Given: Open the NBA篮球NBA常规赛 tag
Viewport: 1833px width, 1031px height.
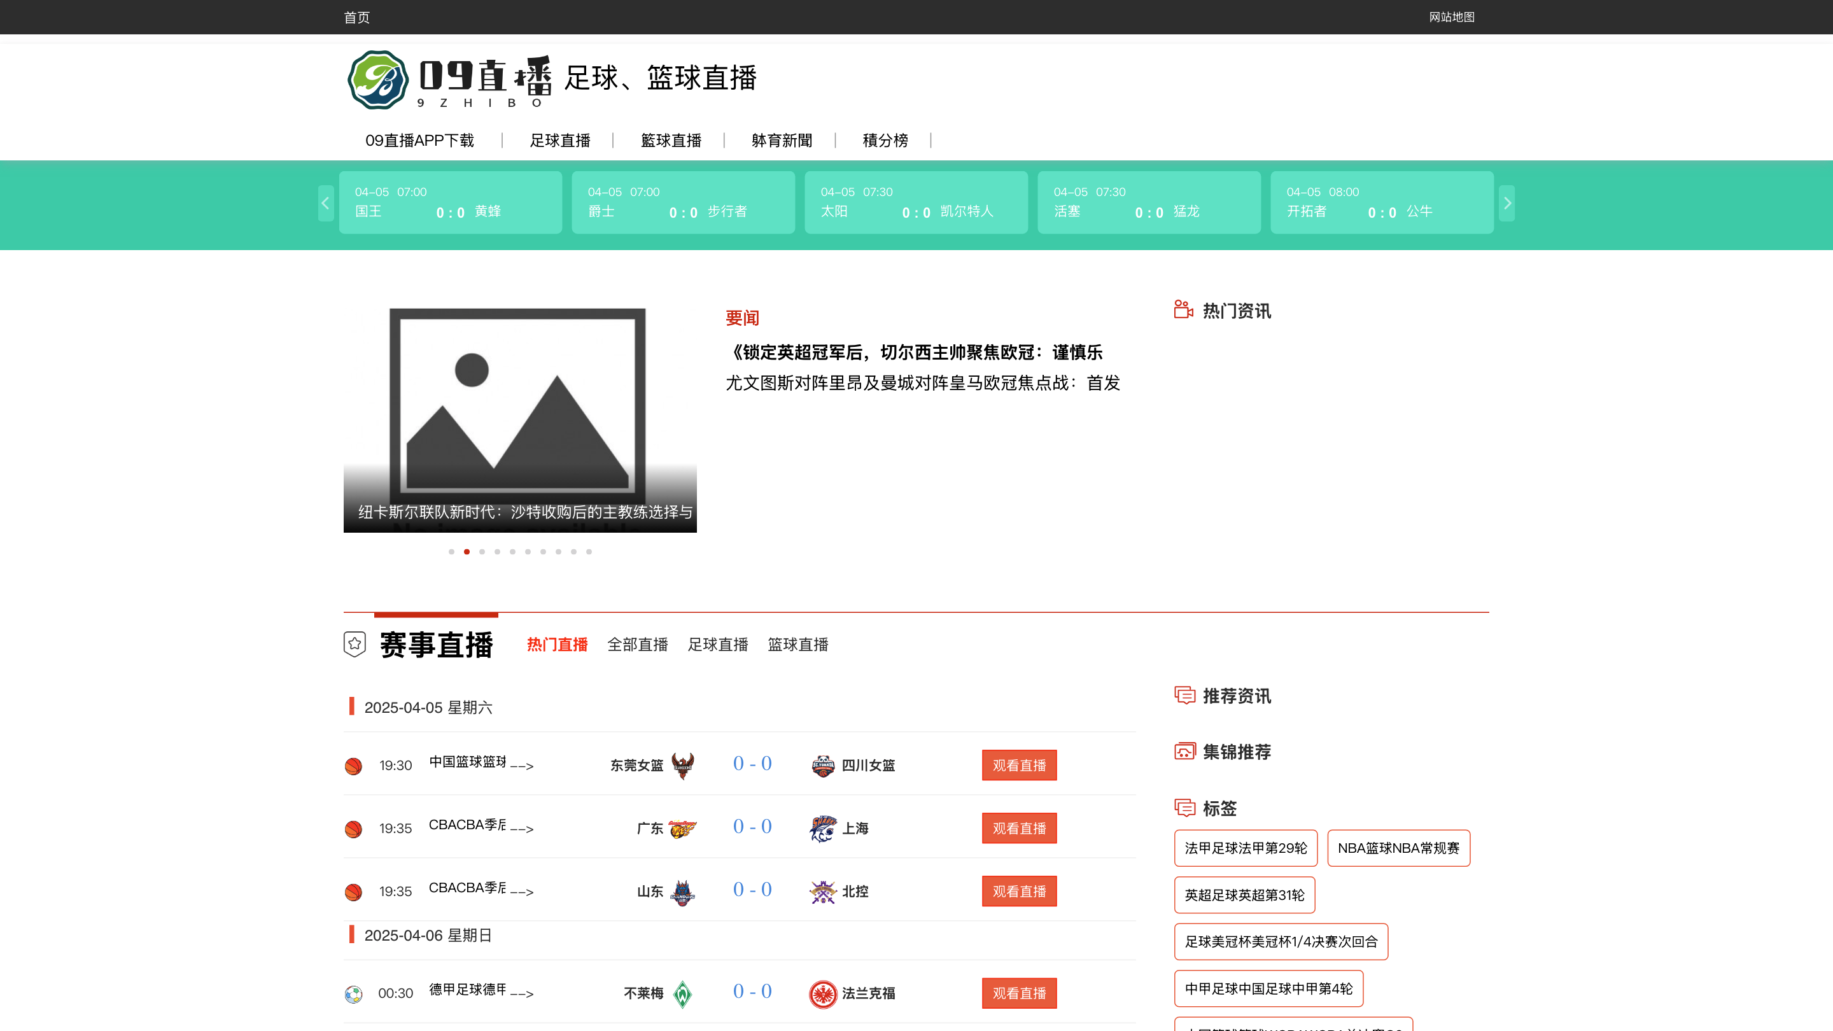Looking at the screenshot, I should click(1398, 848).
